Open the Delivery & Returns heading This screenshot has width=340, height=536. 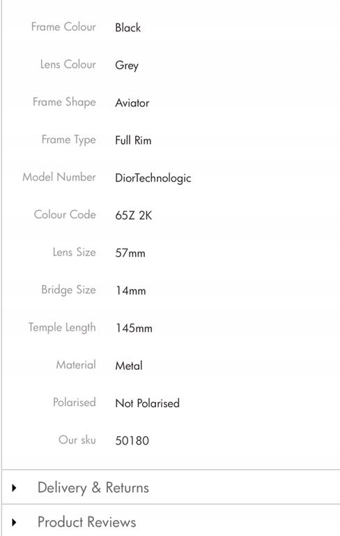click(x=93, y=487)
